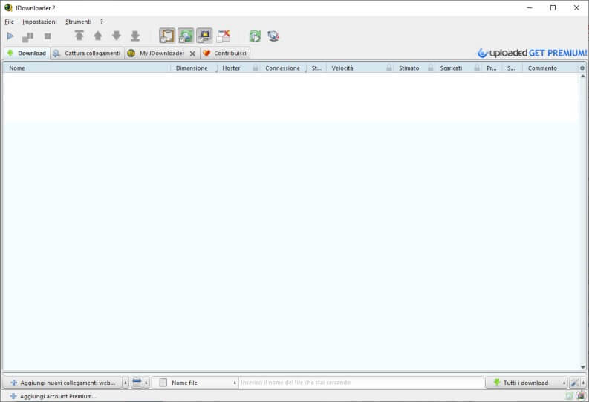589x402 pixels.
Task: Click the blue clean-up list icon
Action: 137,383
